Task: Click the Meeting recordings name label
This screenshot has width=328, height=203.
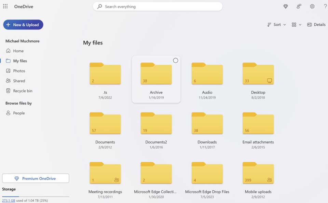Action: 105,192
